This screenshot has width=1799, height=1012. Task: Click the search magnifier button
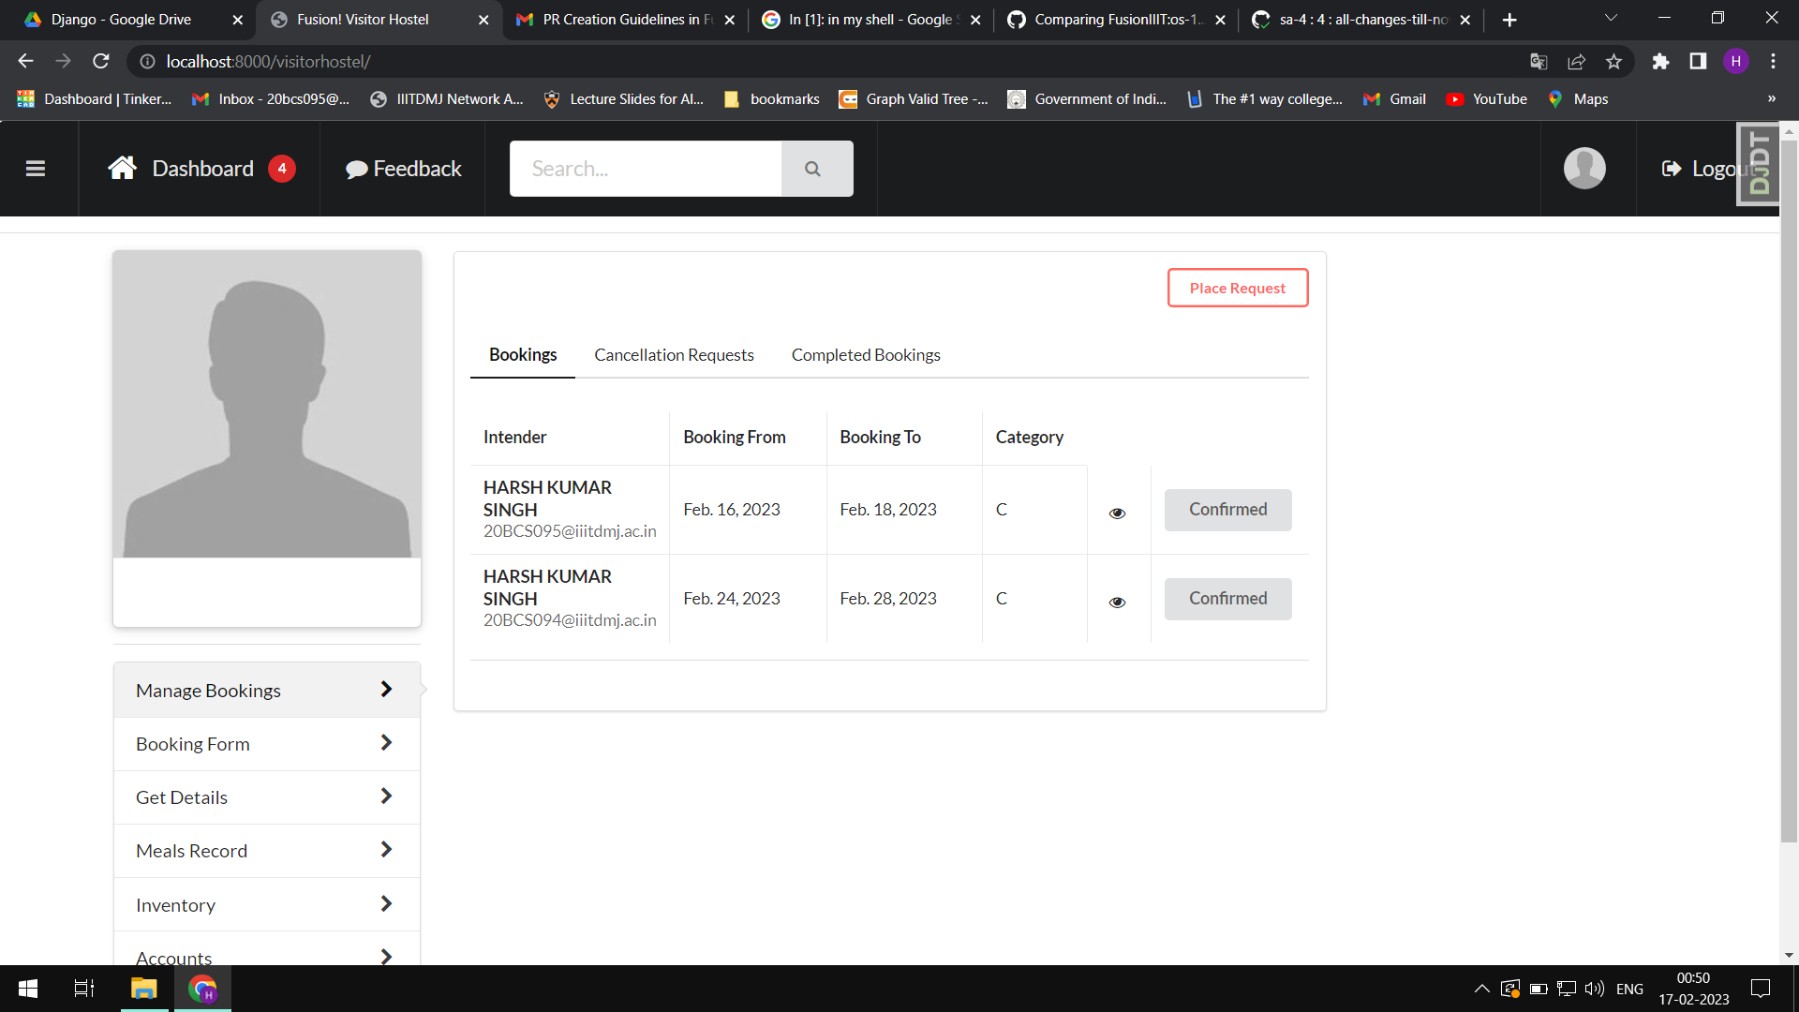tap(812, 169)
